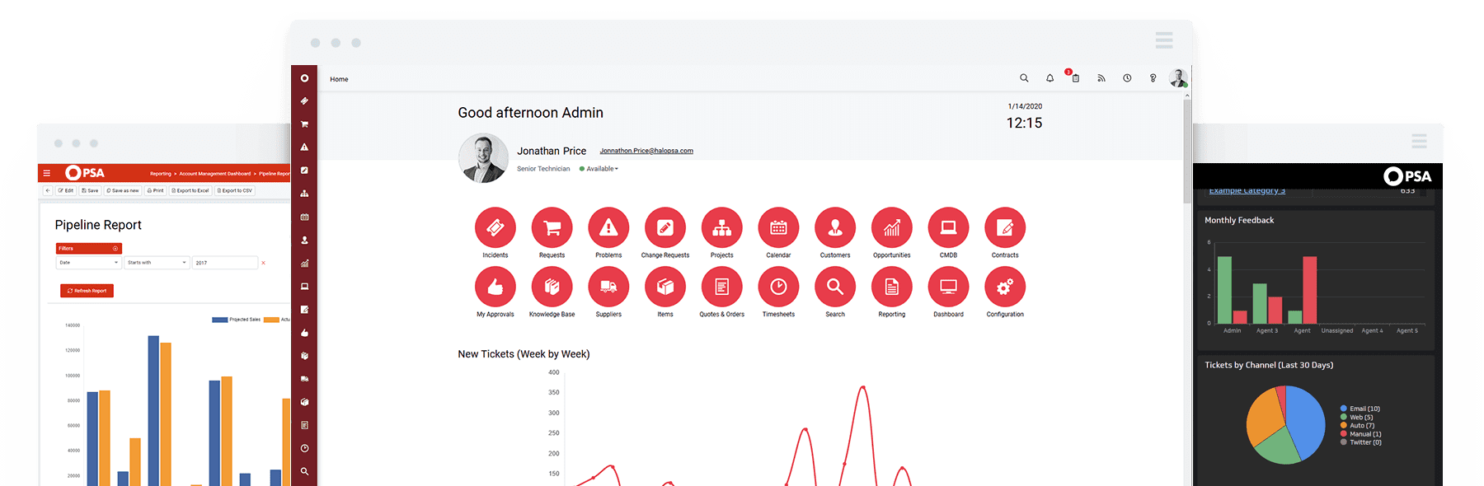Open hamburger menu in Pipeline Report window

tap(47, 173)
